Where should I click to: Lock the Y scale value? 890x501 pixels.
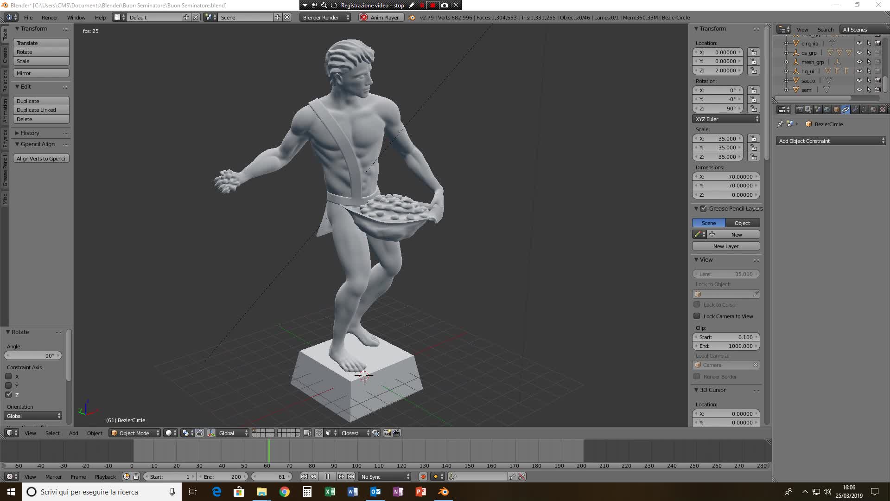(x=754, y=148)
